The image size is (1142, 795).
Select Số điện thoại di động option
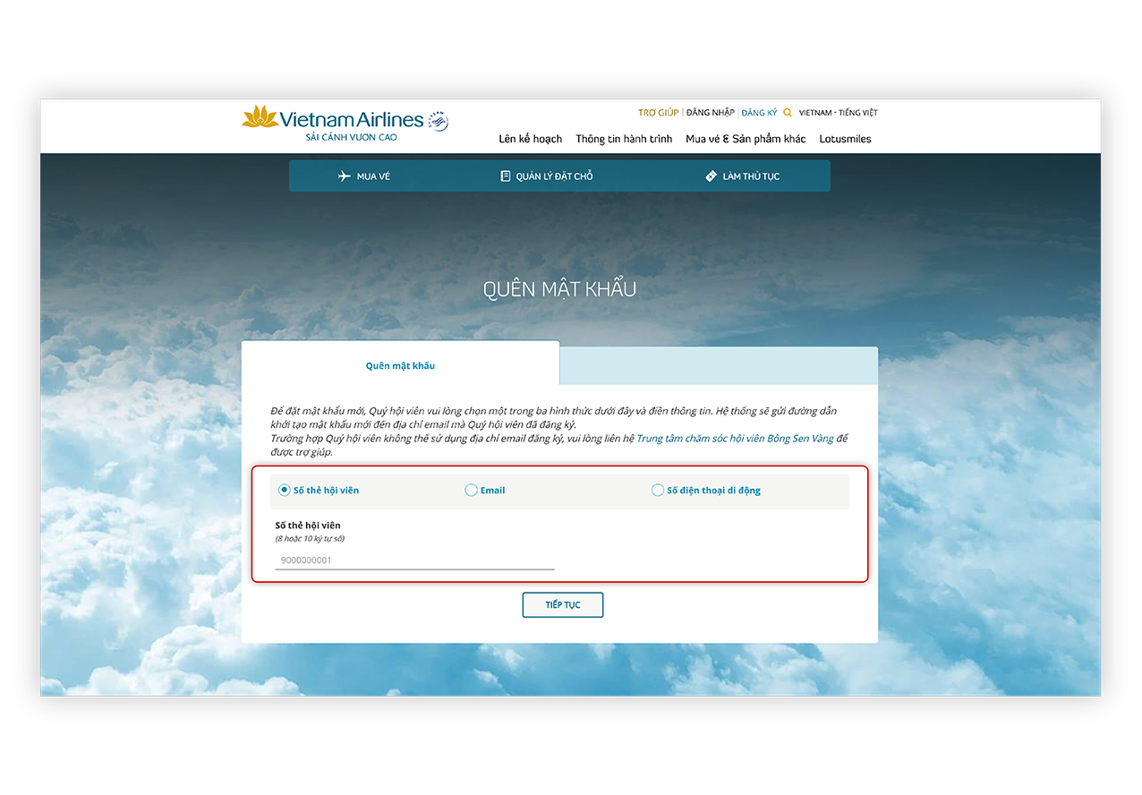[x=658, y=490]
